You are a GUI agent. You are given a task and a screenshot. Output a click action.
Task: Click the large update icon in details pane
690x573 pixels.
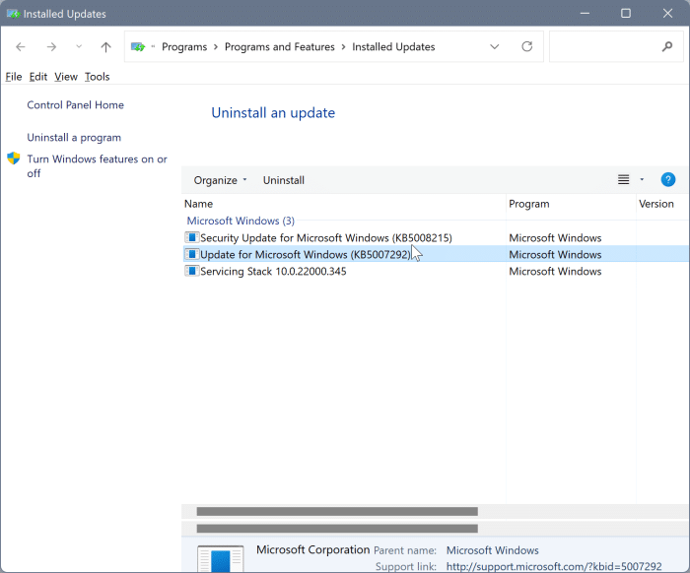click(221, 558)
